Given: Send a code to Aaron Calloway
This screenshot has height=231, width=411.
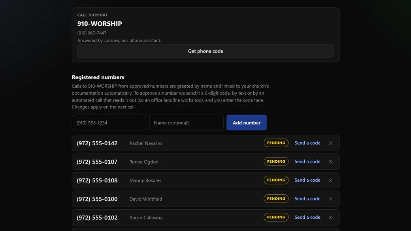Looking at the screenshot, I should click(307, 218).
